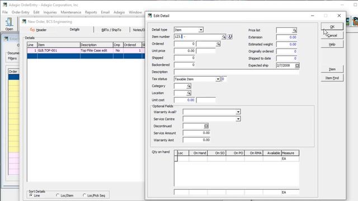Screen dimensions: 358x201
Task: Click the On PO column header
Action: (235, 153)
